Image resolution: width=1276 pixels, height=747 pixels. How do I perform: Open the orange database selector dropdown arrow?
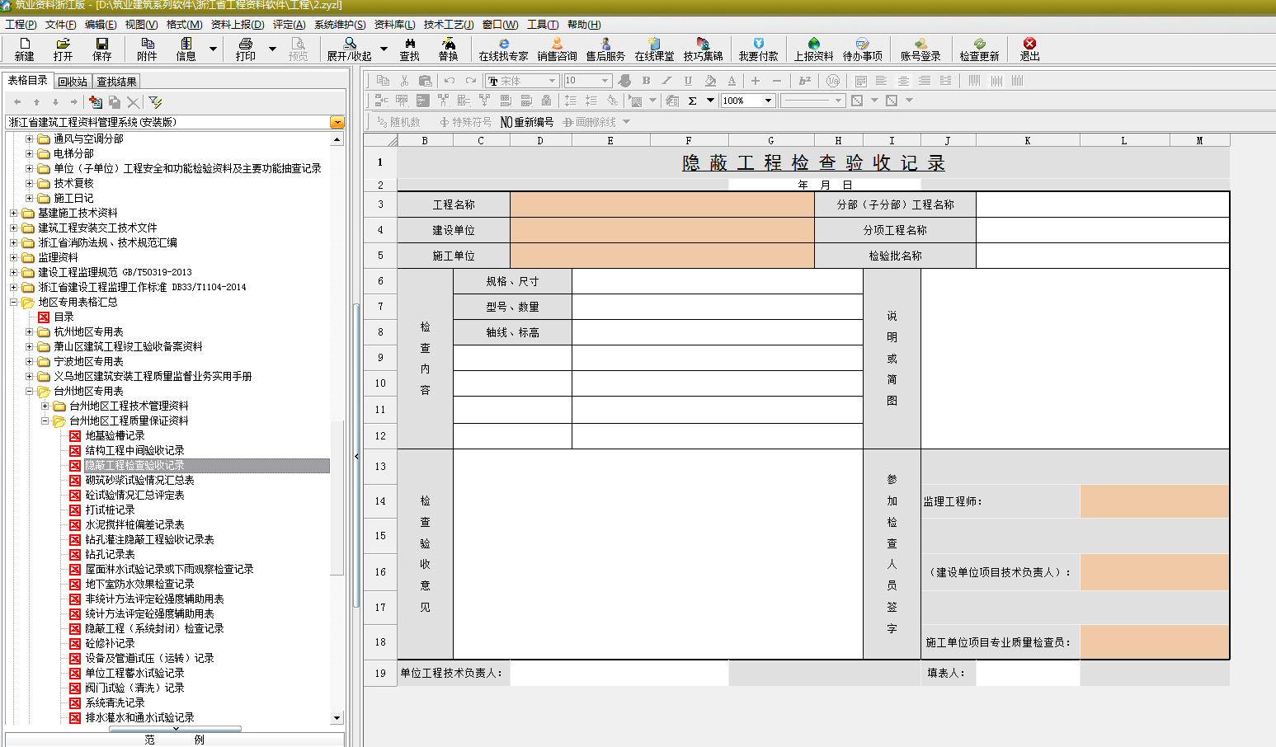pyautogui.click(x=337, y=122)
